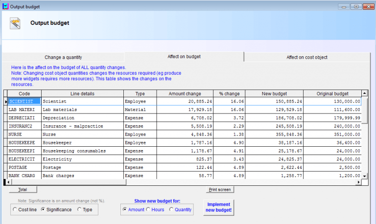Viewport: 376px width, 224px height.
Task: Click the Lab materials line details cell
Action: (82, 110)
